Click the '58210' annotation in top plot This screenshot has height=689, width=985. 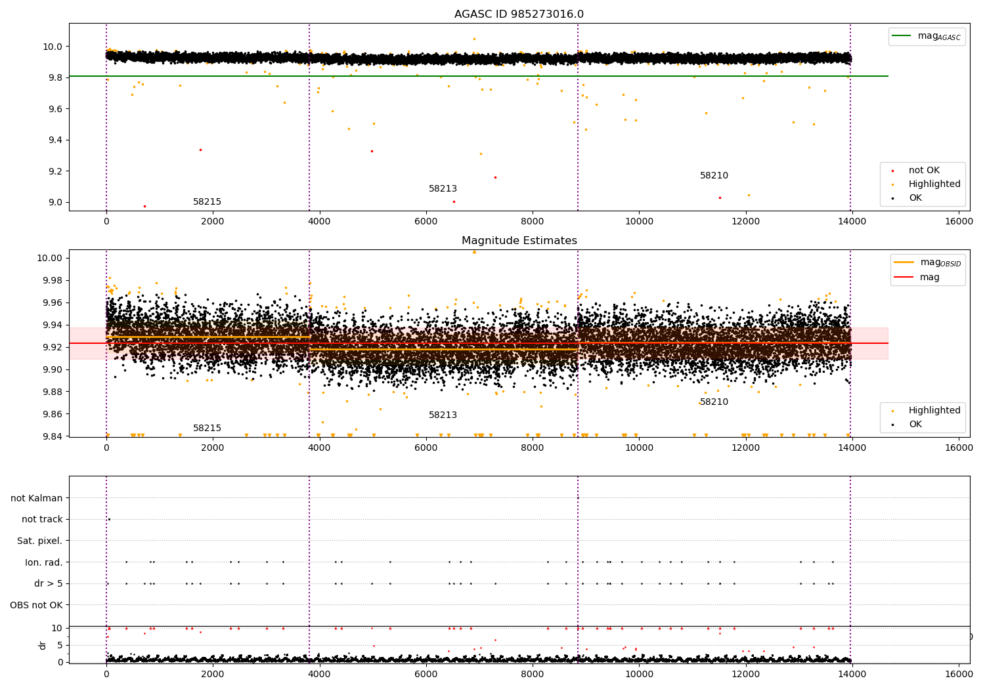pyautogui.click(x=714, y=176)
